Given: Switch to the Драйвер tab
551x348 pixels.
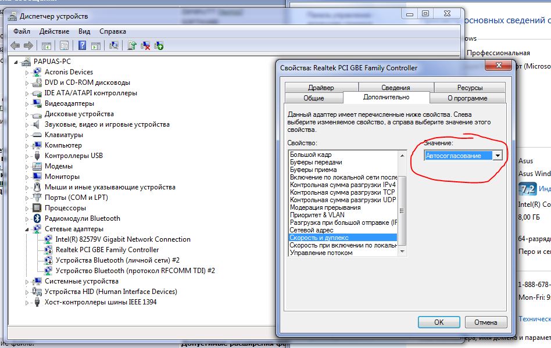Looking at the screenshot, I should click(x=321, y=88).
